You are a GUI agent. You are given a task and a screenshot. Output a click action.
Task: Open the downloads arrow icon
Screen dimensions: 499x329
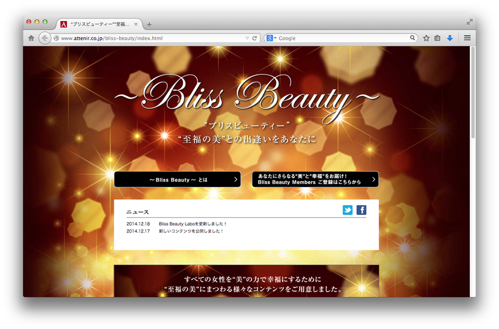click(x=449, y=38)
